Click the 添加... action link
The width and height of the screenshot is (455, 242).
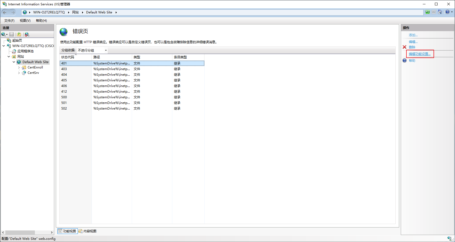(x=413, y=35)
